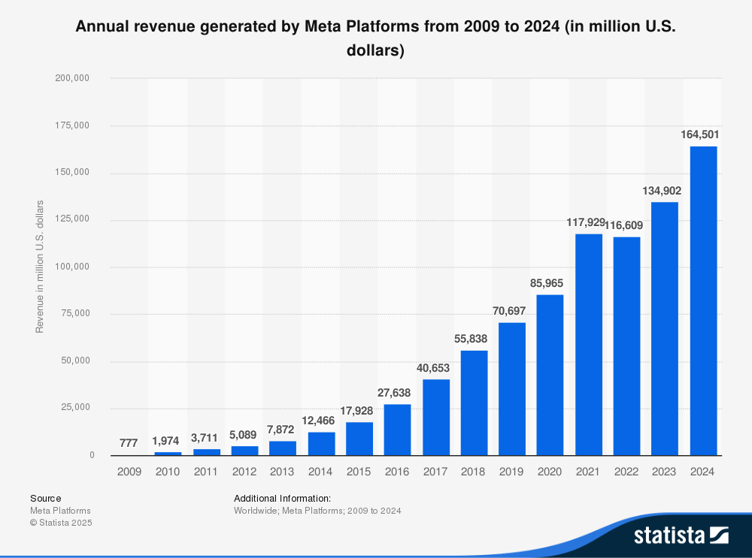The width and height of the screenshot is (752, 558).
Task: Click the 2010 x-axis year label
Action: coord(168,472)
